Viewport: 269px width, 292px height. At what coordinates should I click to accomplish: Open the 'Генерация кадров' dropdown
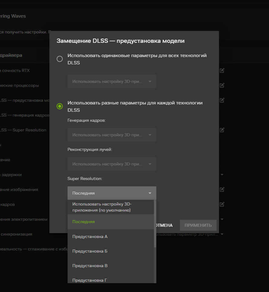coord(112,135)
